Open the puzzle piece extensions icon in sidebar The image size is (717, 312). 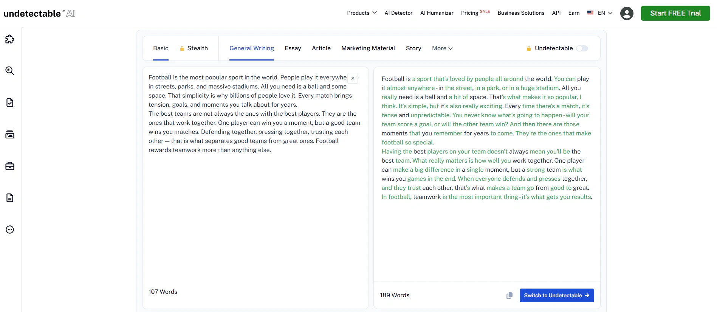click(10, 39)
